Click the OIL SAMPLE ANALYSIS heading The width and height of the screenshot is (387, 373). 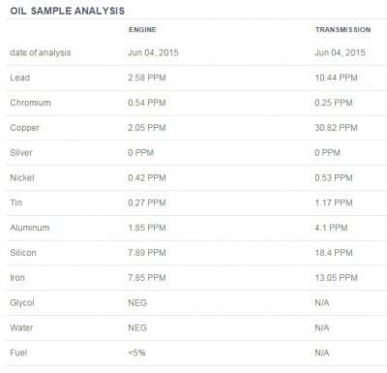pyautogui.click(x=67, y=11)
